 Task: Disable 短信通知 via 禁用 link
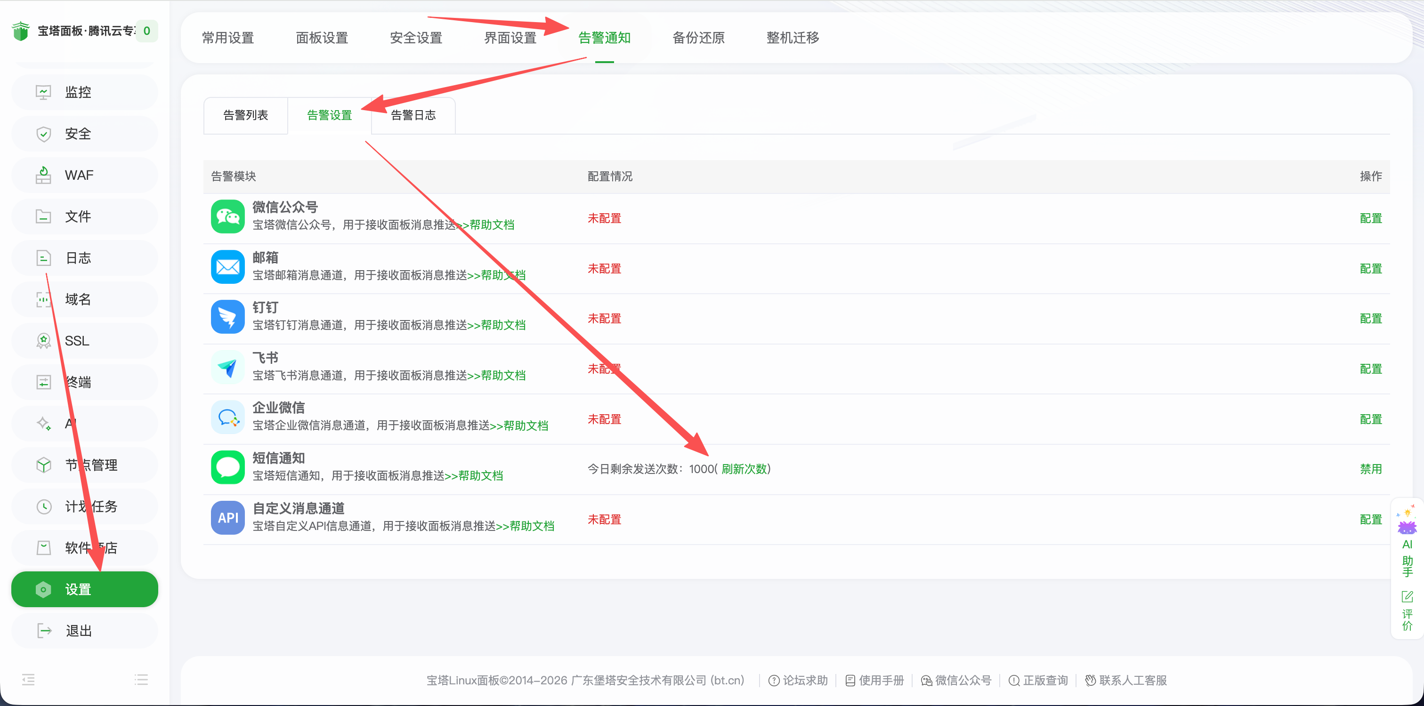pos(1370,469)
